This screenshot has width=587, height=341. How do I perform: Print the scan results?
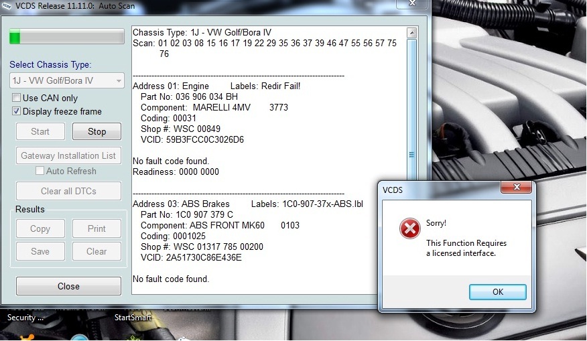[96, 228]
